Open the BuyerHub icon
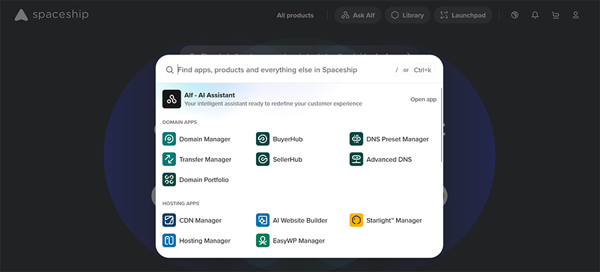 coord(263,139)
